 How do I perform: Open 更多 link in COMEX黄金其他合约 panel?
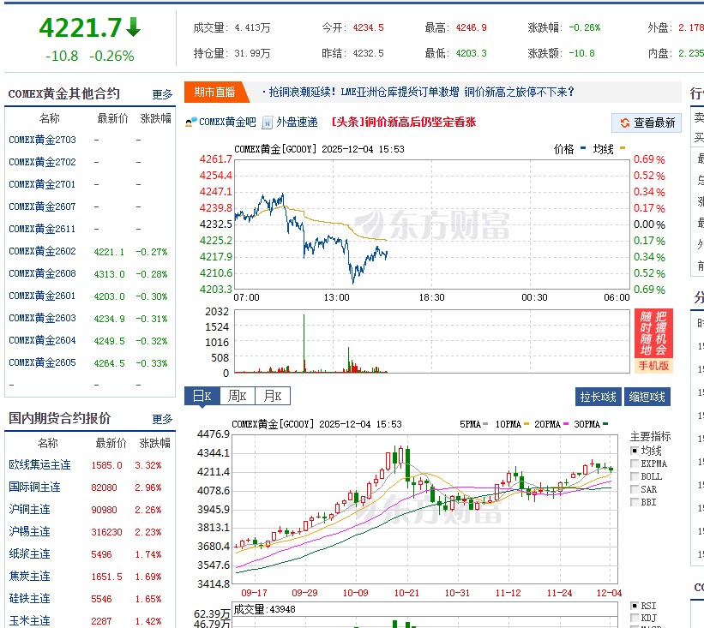159,93
